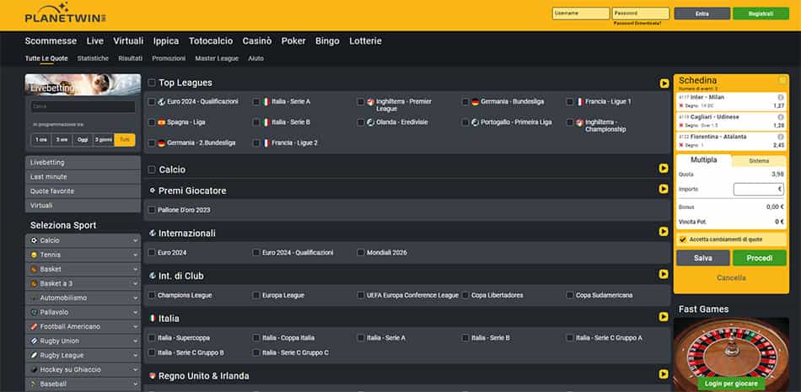Toggle Accetta cambiamenti di quote checkbox
Screen dimensions: 801x392
[683, 239]
